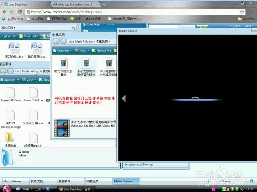Switch to the second webtop taskbar tab
Screen dimensions: 257x192
point(43,181)
